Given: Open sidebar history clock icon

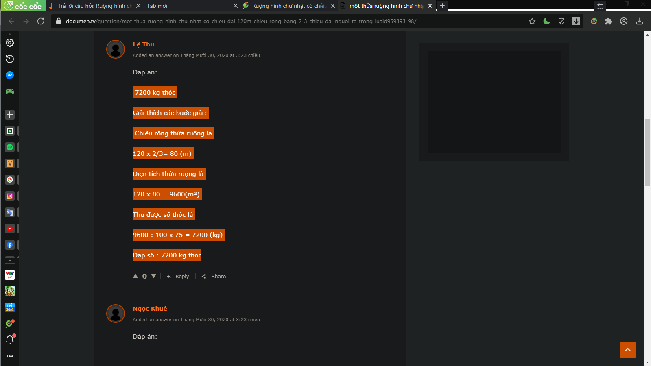Looking at the screenshot, I should [x=10, y=59].
